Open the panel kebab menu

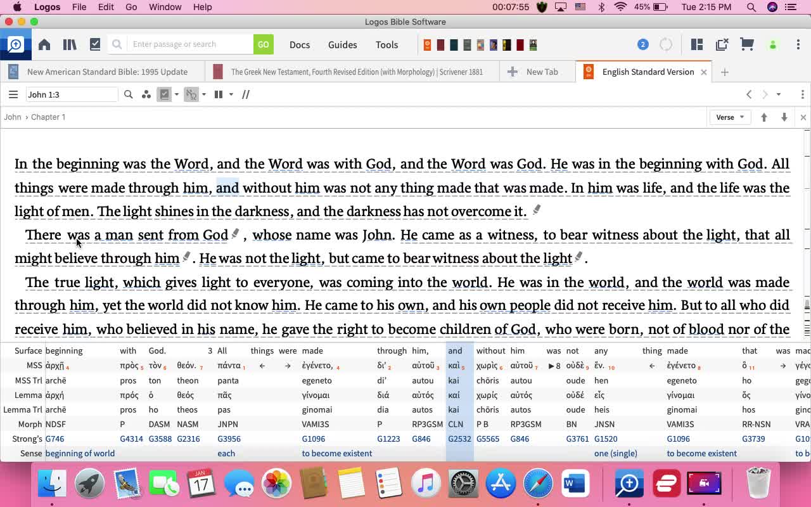[803, 94]
